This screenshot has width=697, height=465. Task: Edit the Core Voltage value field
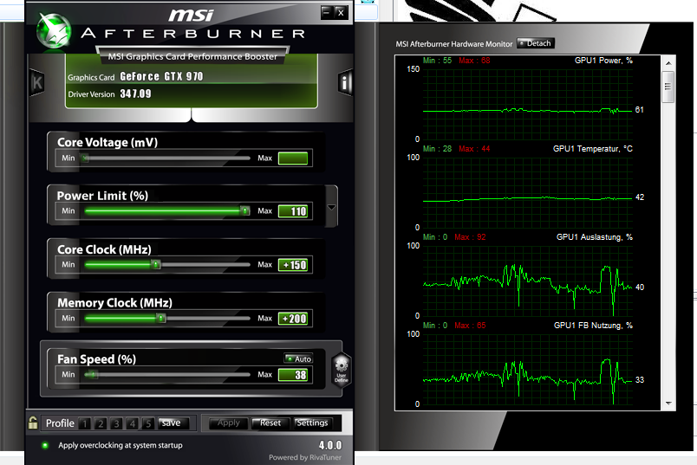pos(293,158)
